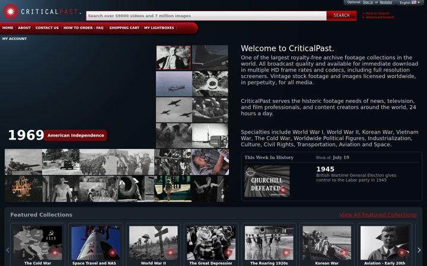
Task: Open thumbnail of dog close-up
Action: tap(174, 135)
